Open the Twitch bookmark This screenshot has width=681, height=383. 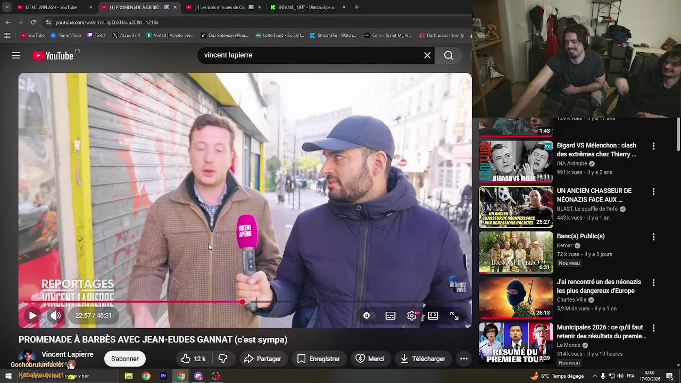pyautogui.click(x=97, y=36)
